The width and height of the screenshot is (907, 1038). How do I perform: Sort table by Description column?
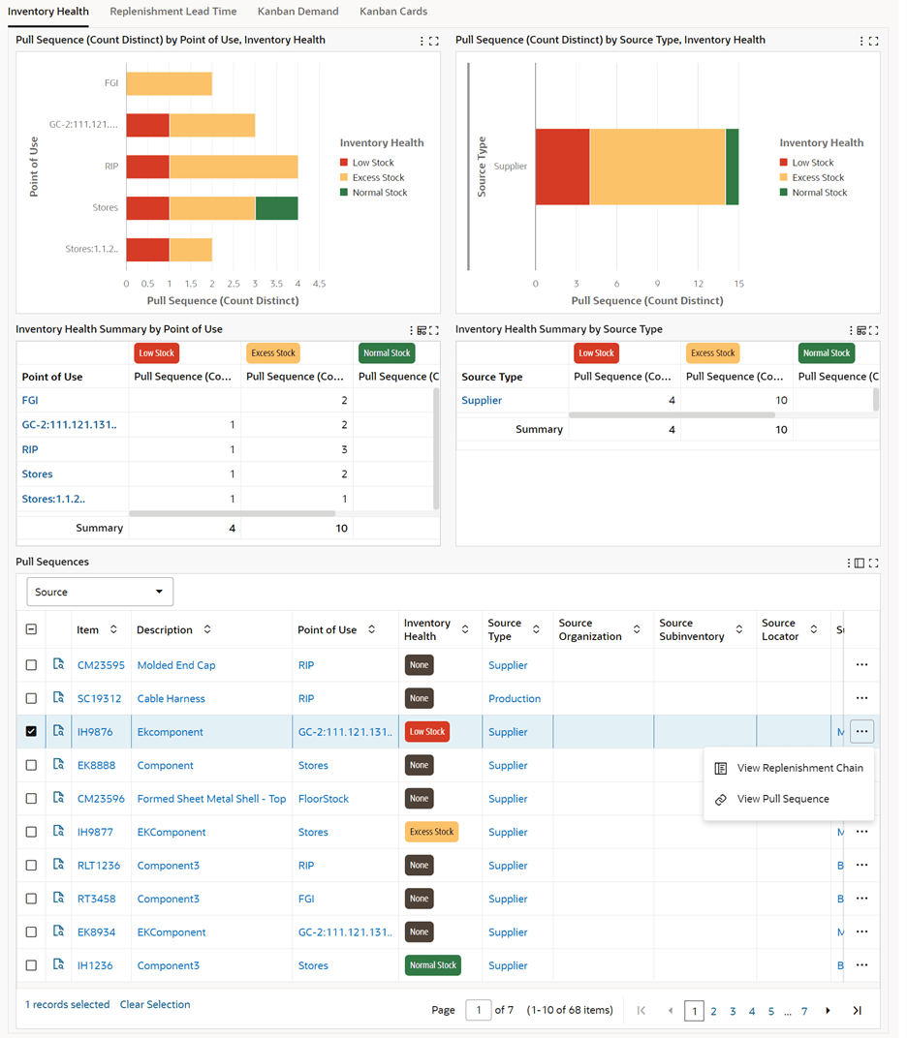pyautogui.click(x=207, y=629)
